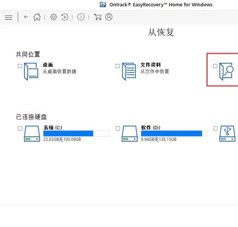Check the 桌面 checkbox
This screenshot has height=227, width=238.
click(20, 66)
